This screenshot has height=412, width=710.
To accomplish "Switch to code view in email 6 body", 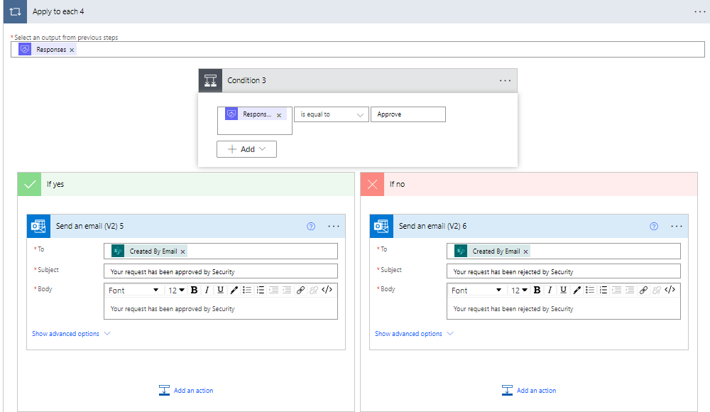I will click(x=670, y=290).
